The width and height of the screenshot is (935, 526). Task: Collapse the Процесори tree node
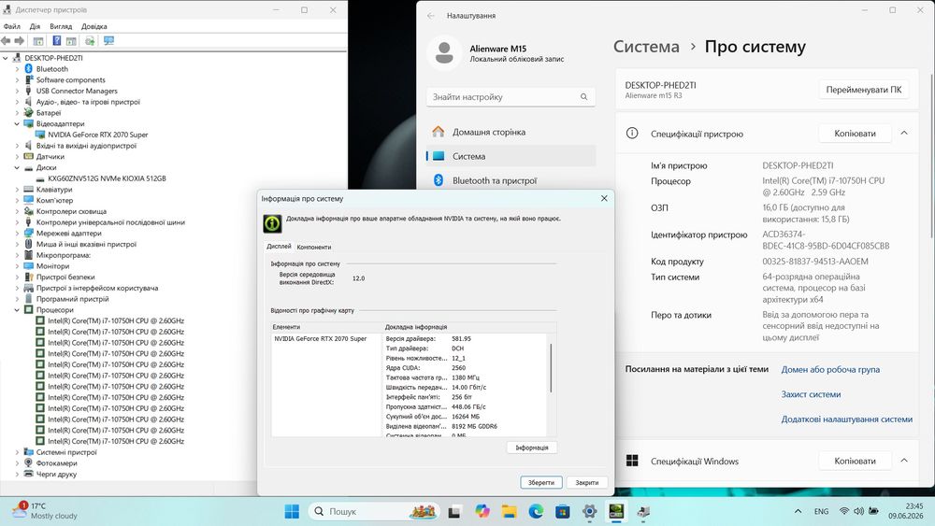17,310
